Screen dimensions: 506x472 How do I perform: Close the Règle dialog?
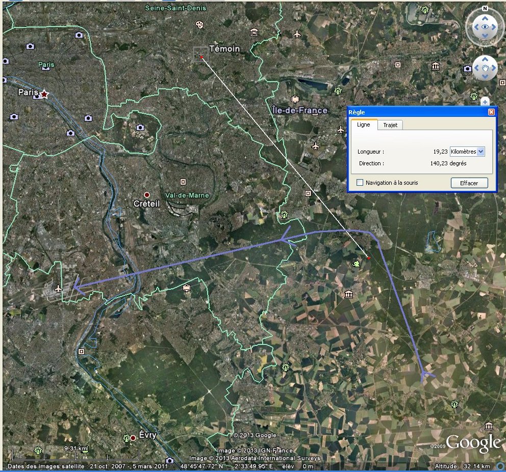click(491, 112)
